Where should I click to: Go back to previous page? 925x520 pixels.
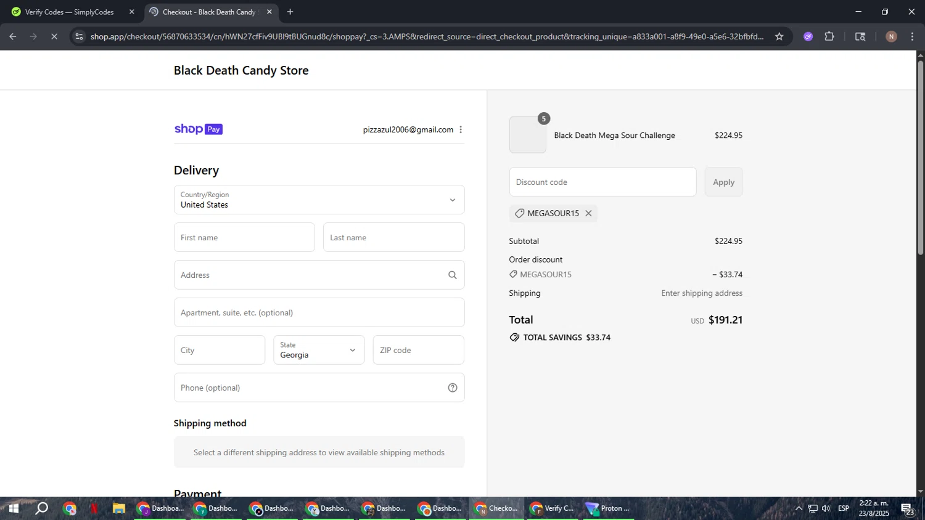click(13, 36)
